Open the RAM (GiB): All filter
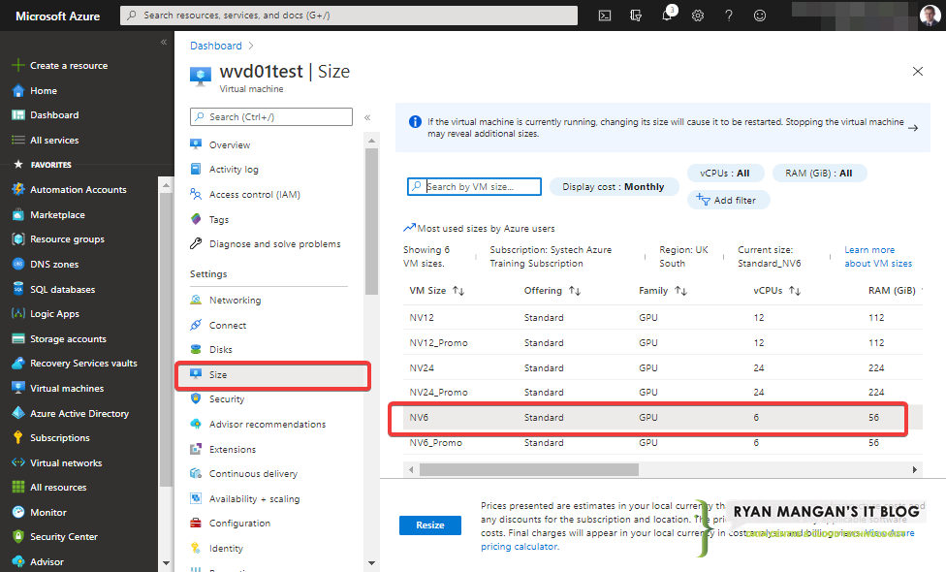The image size is (946, 572). (x=819, y=174)
